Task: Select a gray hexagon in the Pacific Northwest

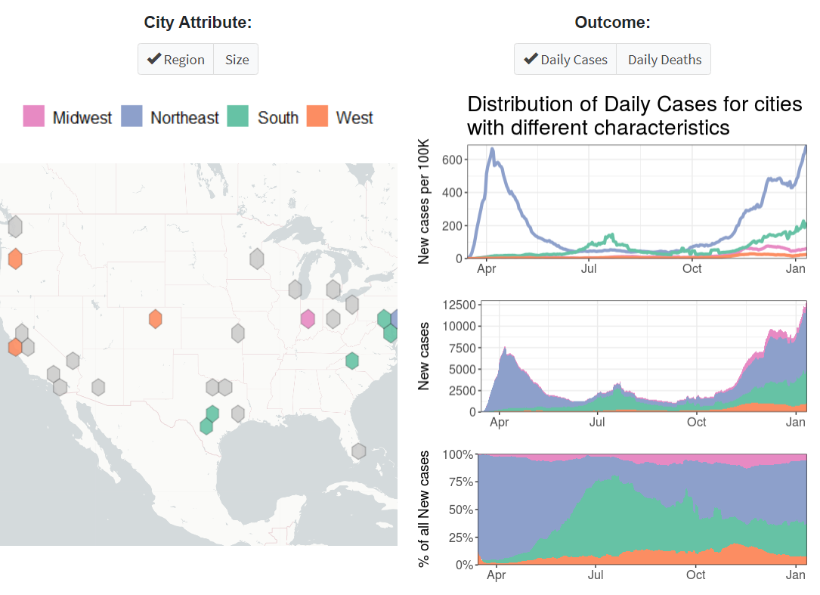Action: [15, 226]
